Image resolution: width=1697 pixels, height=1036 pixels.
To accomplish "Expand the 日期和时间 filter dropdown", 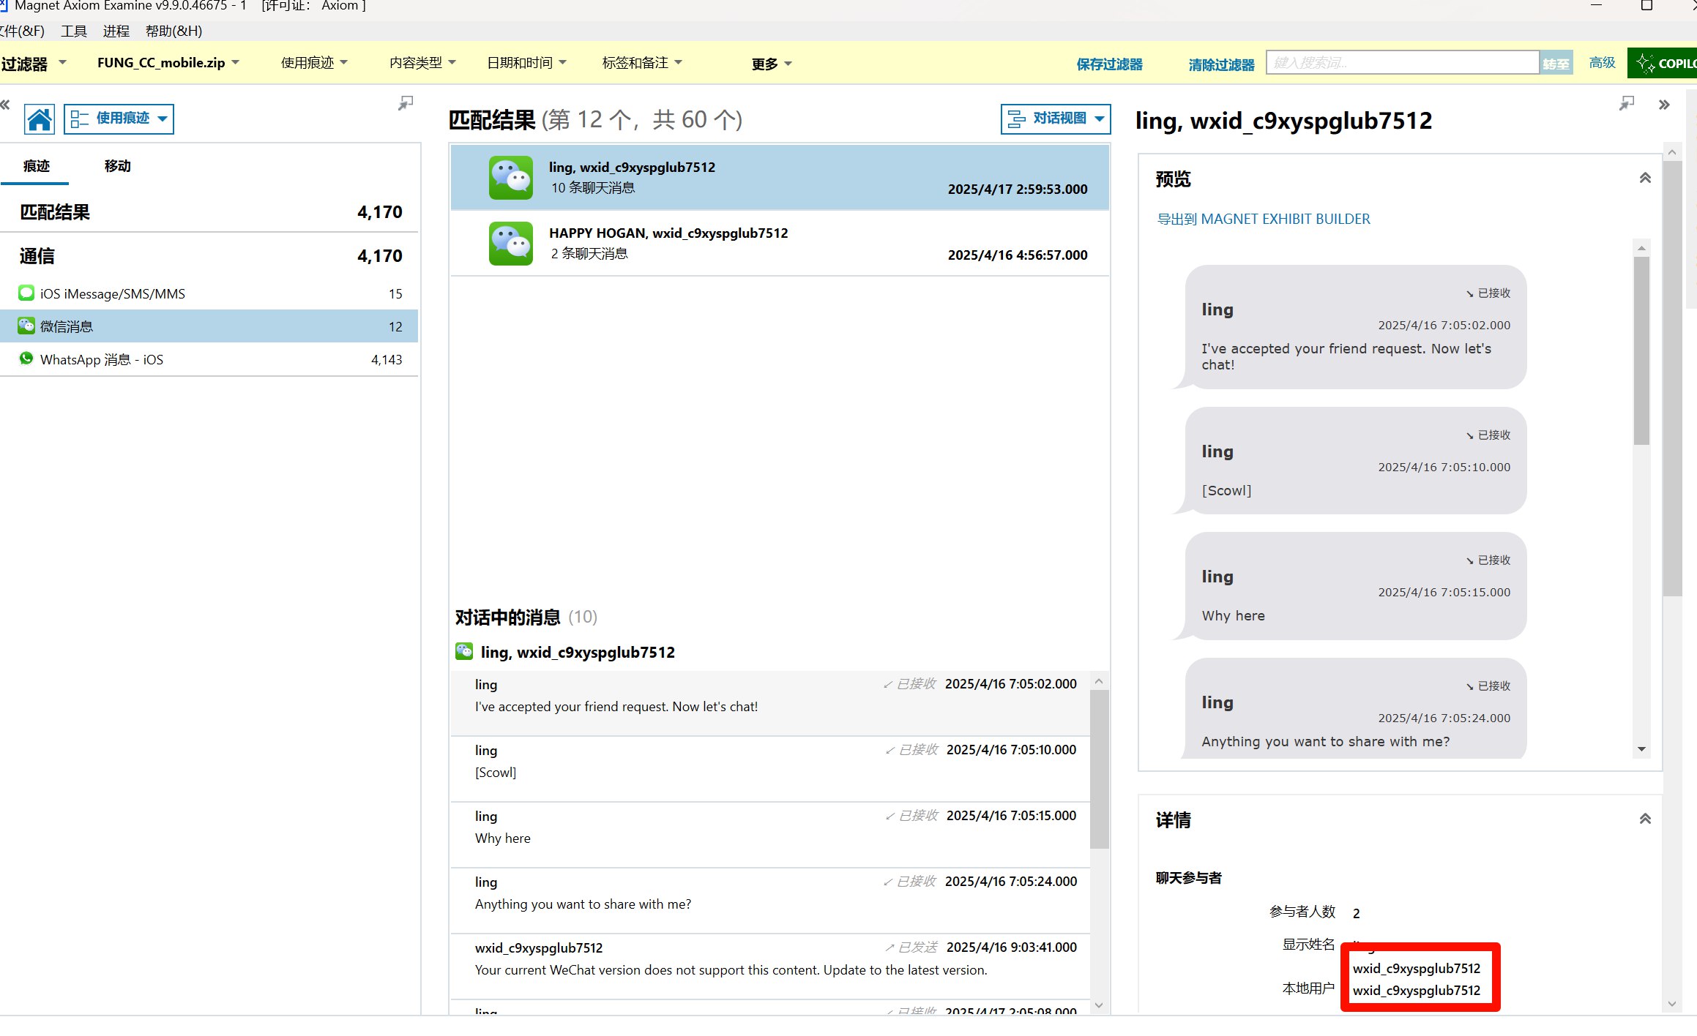I will pos(526,63).
